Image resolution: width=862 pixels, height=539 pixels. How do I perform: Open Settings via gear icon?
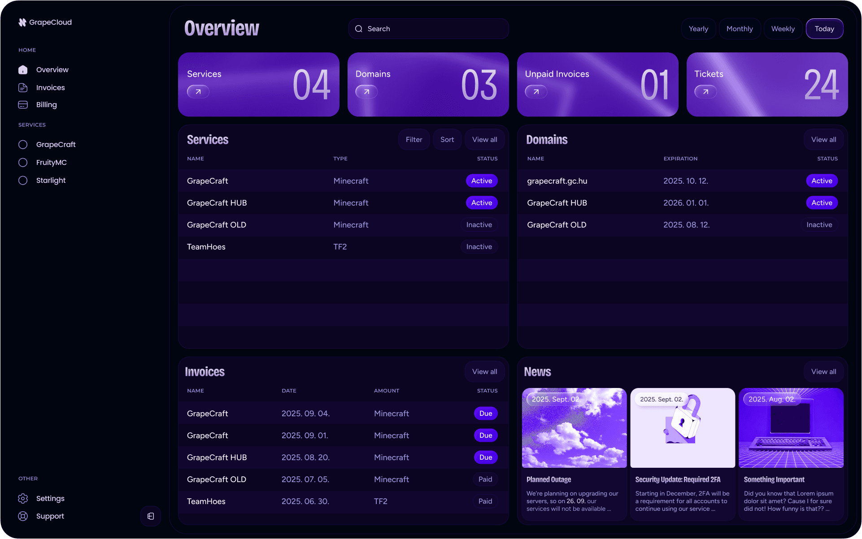(23, 499)
